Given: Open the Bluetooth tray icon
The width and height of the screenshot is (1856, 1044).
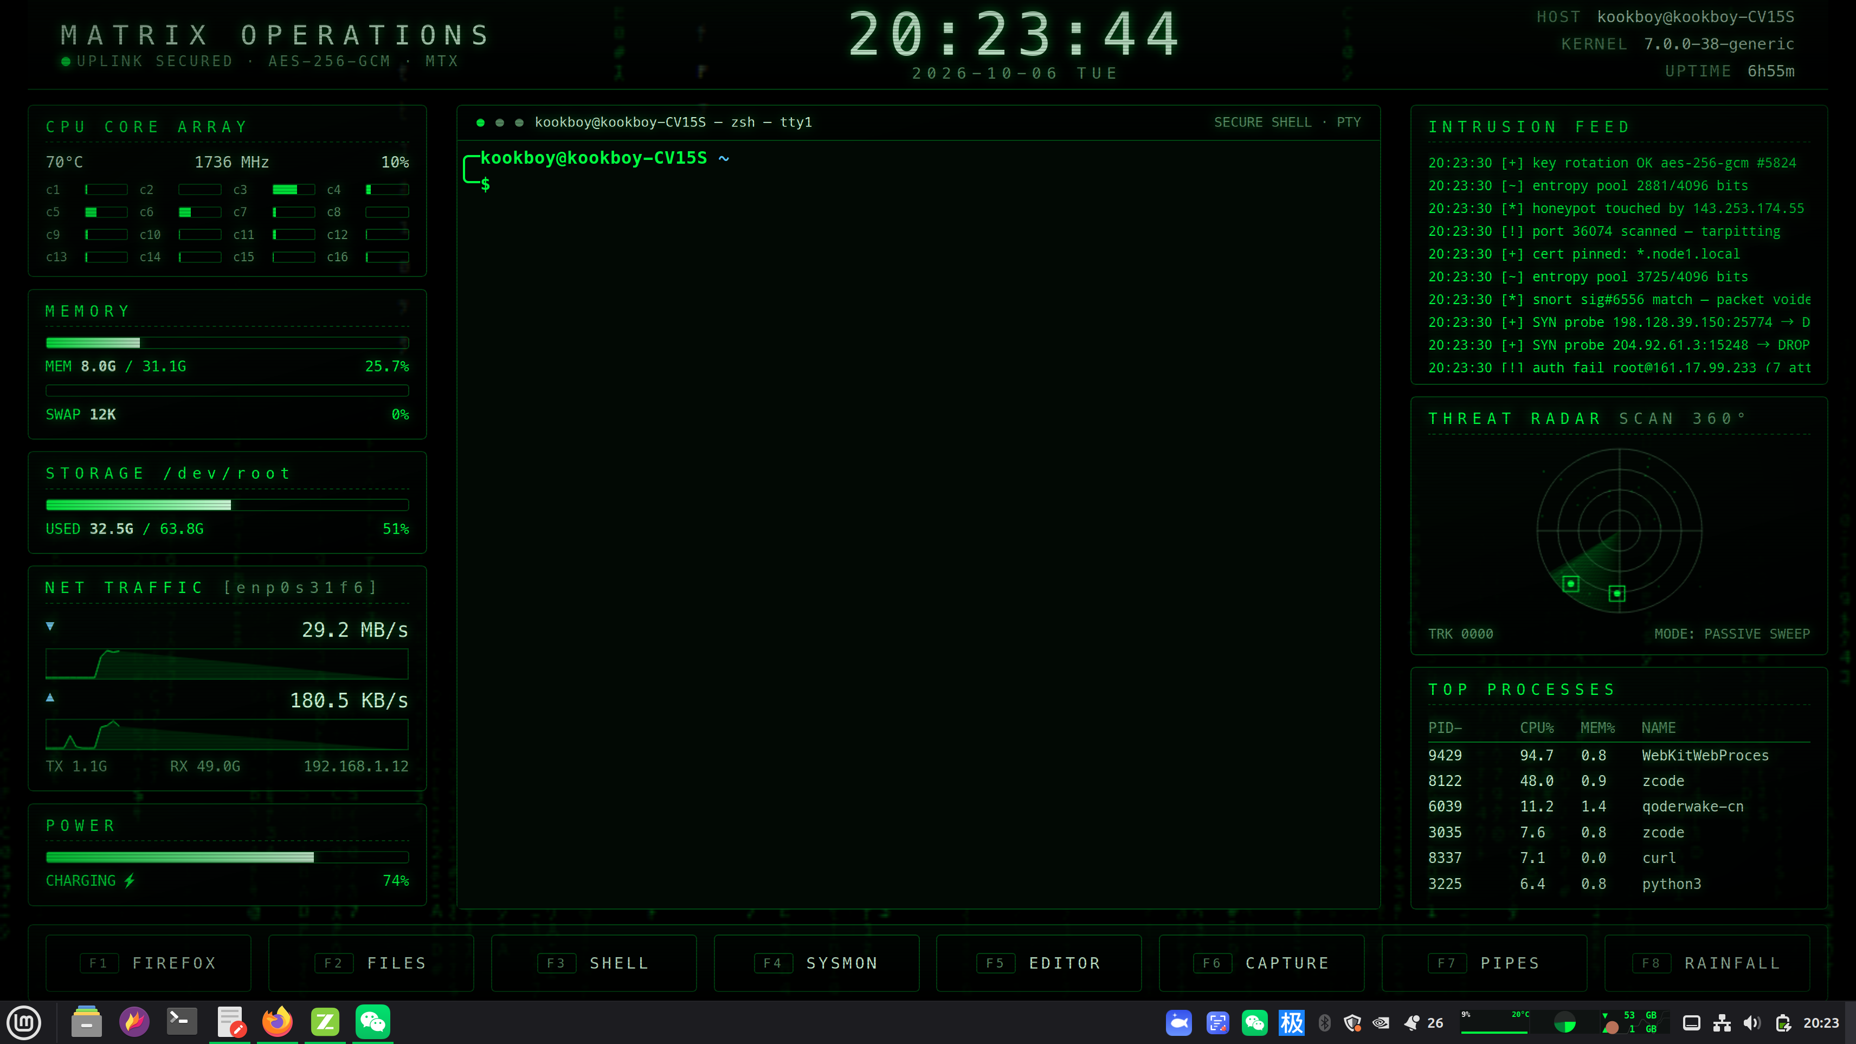Looking at the screenshot, I should [1324, 1023].
